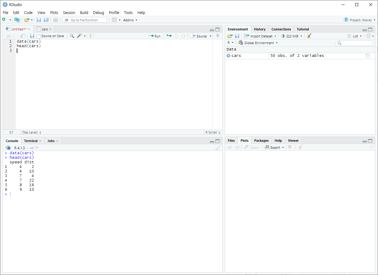Open the Session menu
The height and width of the screenshot is (275, 378).
pos(69,12)
